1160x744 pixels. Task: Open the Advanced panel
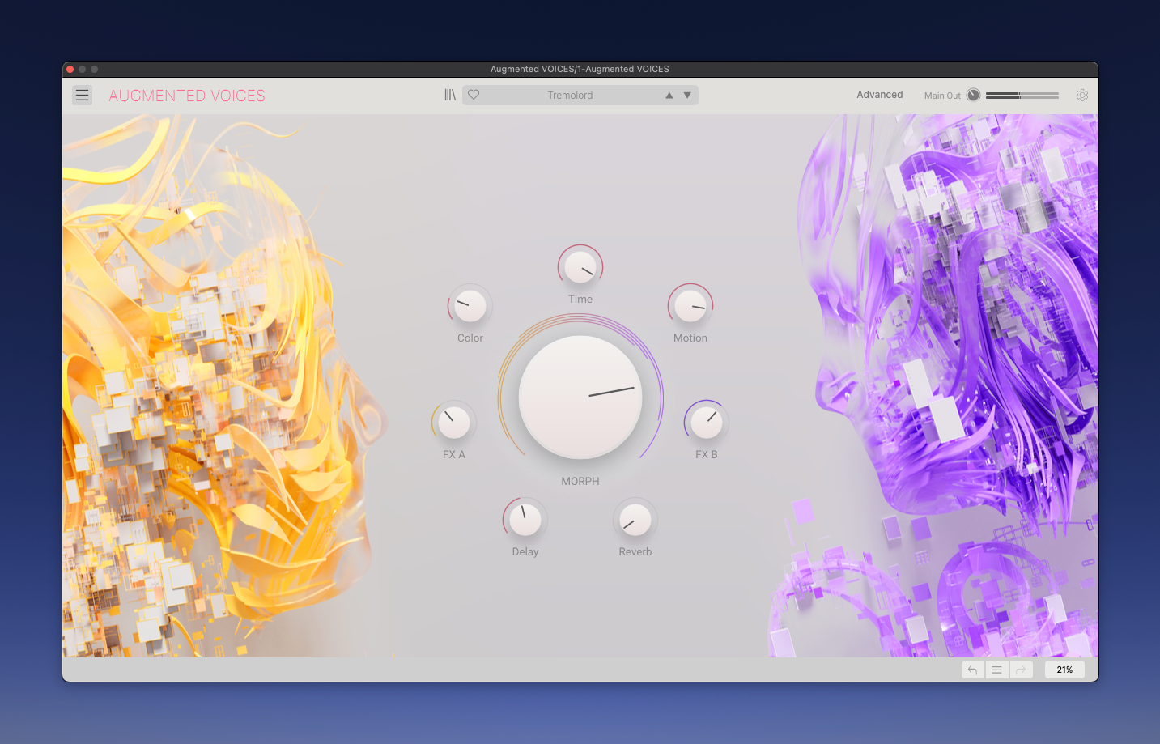click(879, 95)
